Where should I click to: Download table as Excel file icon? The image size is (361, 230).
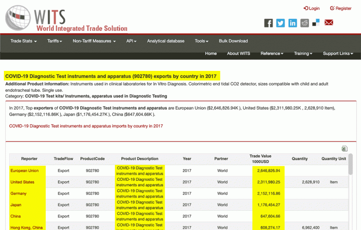point(345,149)
